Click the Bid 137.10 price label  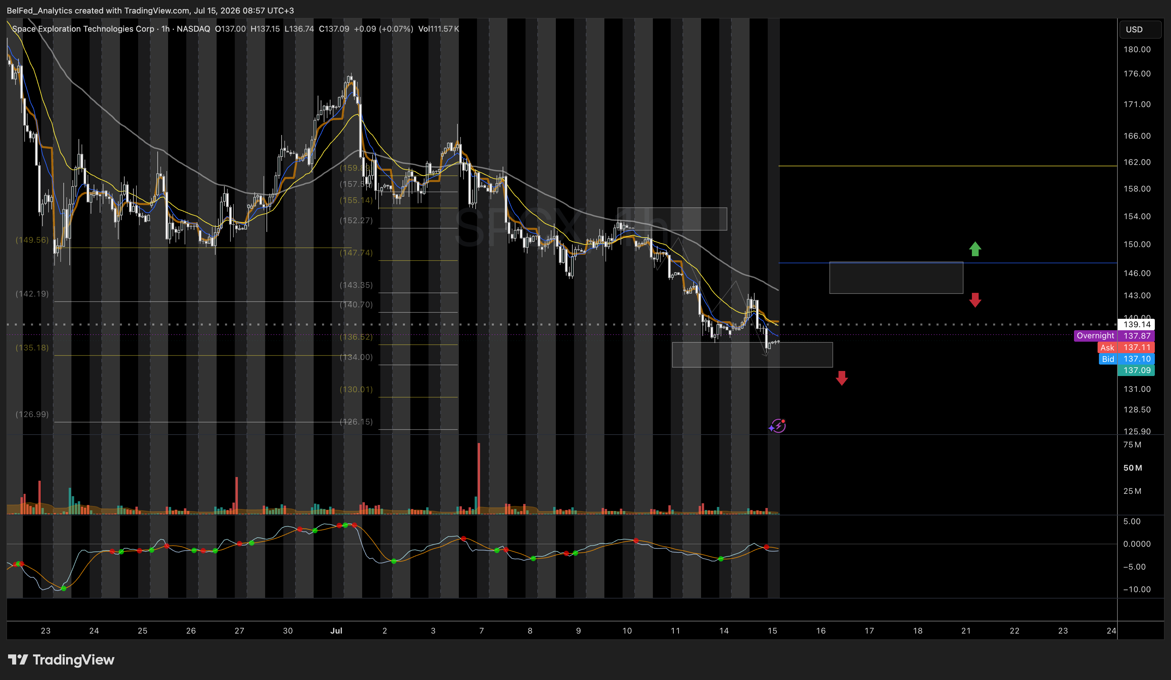click(1127, 359)
